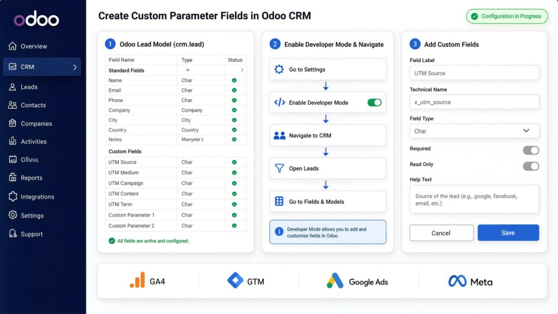Image resolution: width=558 pixels, height=314 pixels.
Task: Click the green check beside UTM Source row
Action: tap(234, 162)
